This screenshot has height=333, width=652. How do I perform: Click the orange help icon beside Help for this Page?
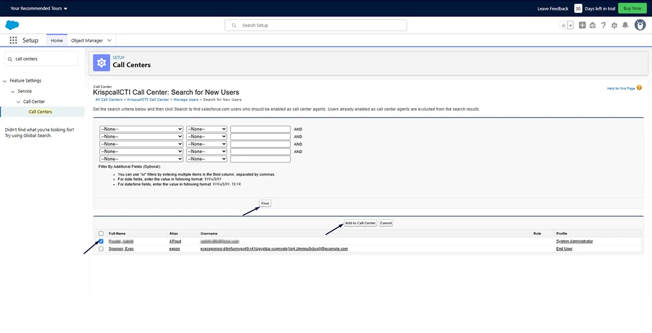639,88
